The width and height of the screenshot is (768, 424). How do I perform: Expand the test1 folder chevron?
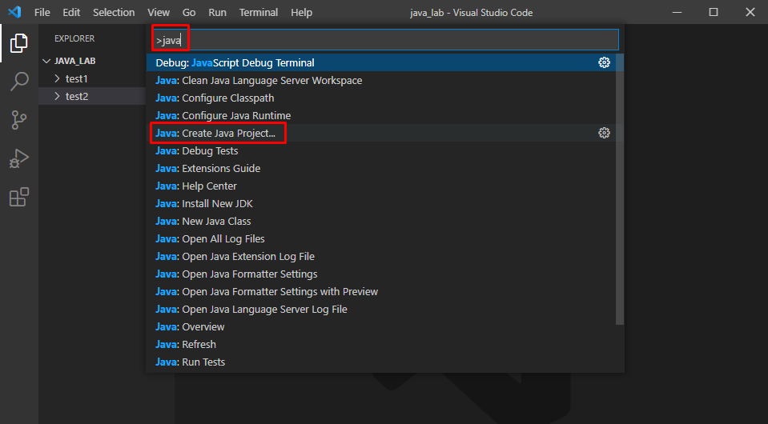[x=58, y=78]
